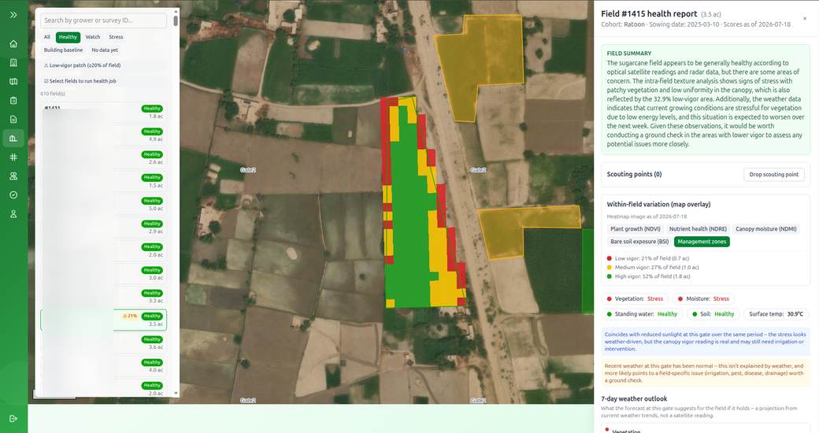This screenshot has height=433, width=819.
Task: Click the yellow Medium vigor legend swatch
Action: [x=609, y=268]
